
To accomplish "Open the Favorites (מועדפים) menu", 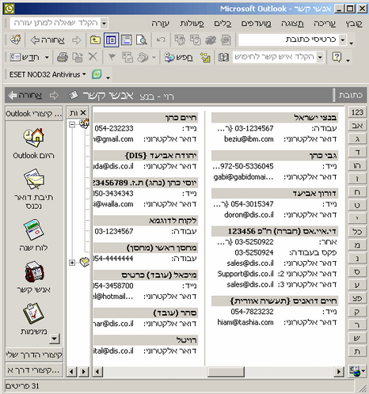I will coord(256,24).
